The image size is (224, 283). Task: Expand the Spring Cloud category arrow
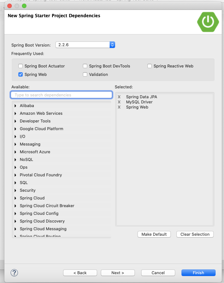pos(15,198)
